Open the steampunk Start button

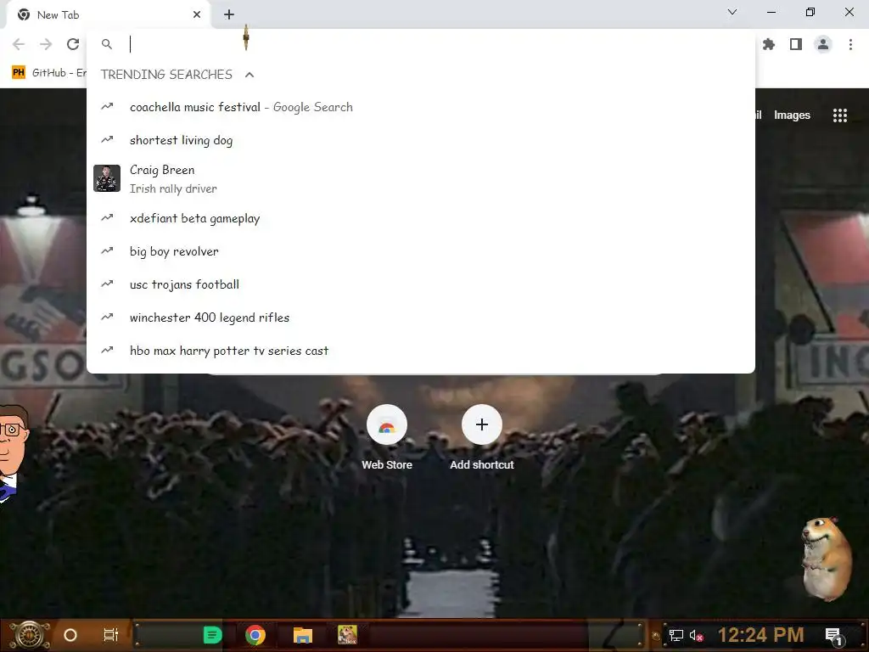[28, 635]
